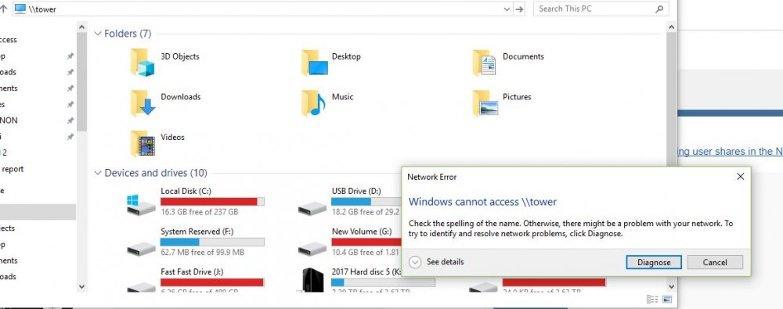The image size is (783, 309).
Task: Click the main pane scroll down arrow
Action: tap(672, 287)
